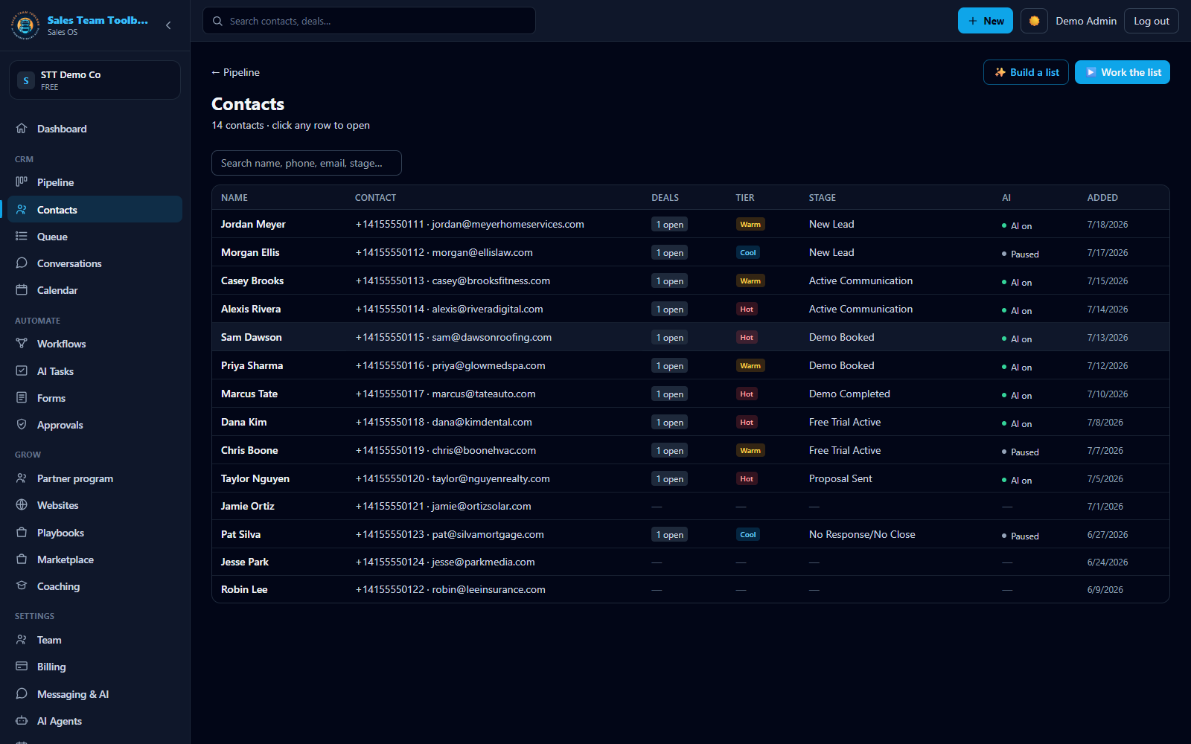Viewport: 1191px width, 744px height.
Task: Go to Pipeline in the sidebar
Action: click(95, 182)
